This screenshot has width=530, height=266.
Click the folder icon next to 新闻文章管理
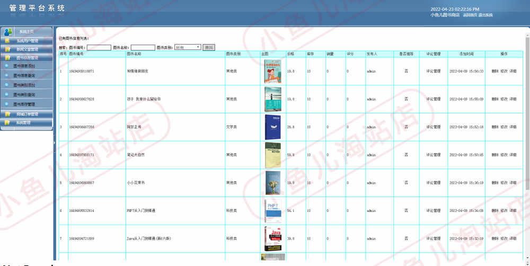click(7, 49)
